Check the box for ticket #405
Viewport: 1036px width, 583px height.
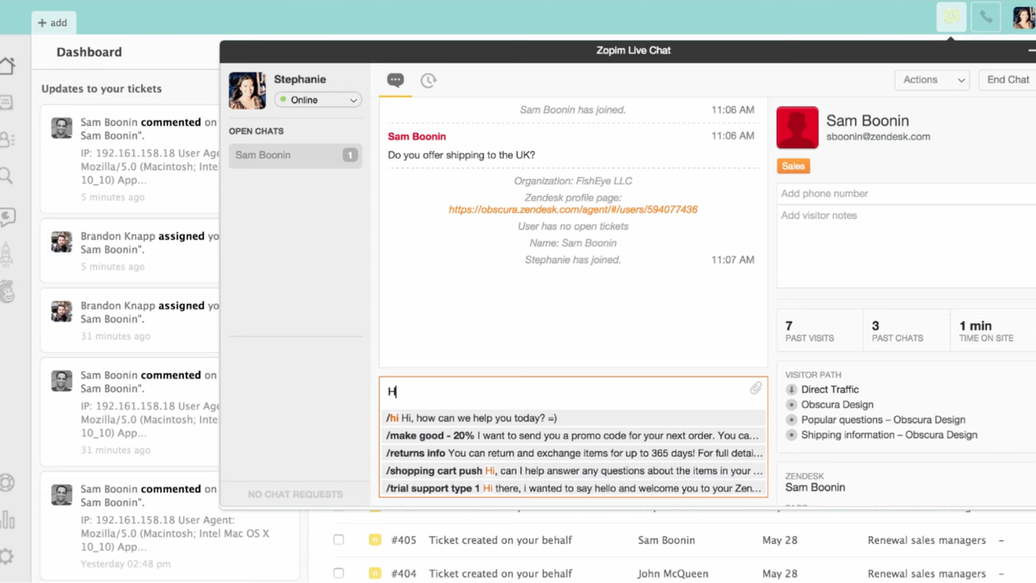tap(339, 540)
